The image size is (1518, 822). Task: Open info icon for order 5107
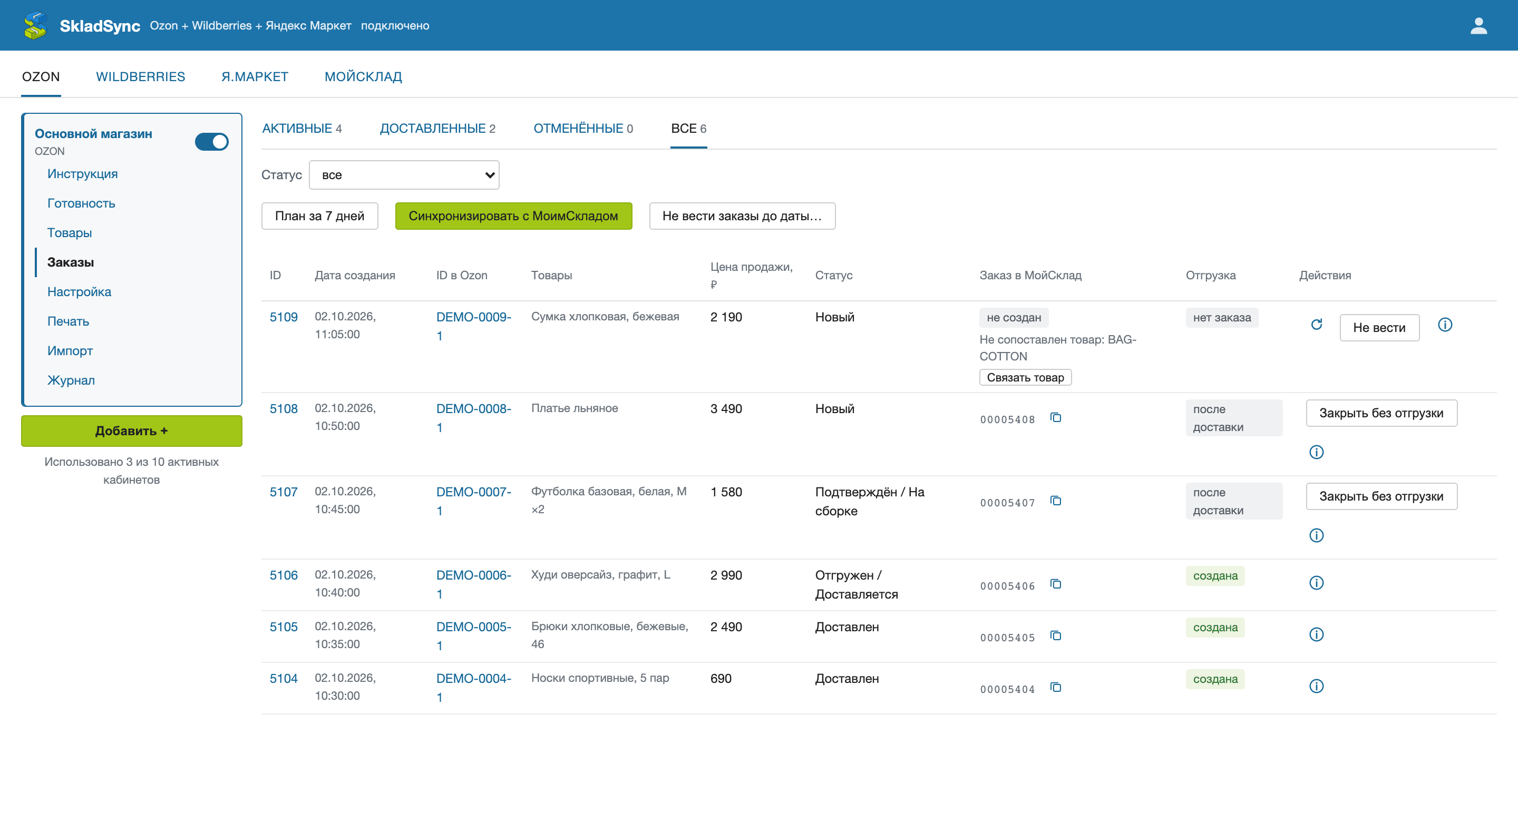pyautogui.click(x=1316, y=535)
